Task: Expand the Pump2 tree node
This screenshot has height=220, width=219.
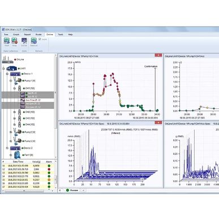Action: [x=11, y=132]
